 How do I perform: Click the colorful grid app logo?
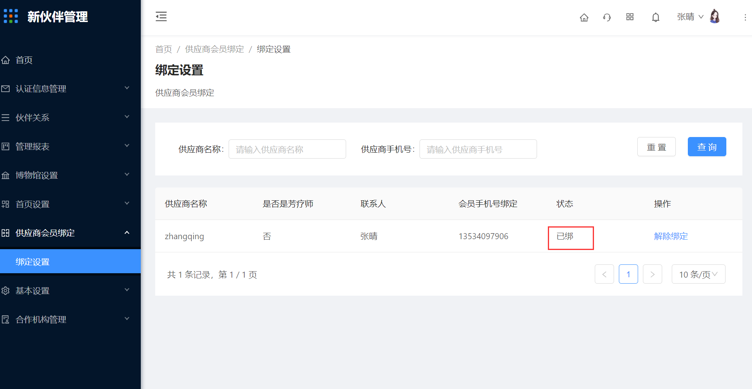(x=11, y=16)
